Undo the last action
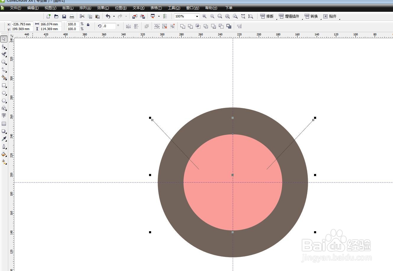Viewport: 393px width, 271px height. coord(108,17)
